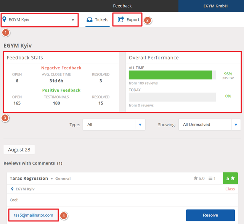
Task: Open the Export tab
Action: [128, 19]
